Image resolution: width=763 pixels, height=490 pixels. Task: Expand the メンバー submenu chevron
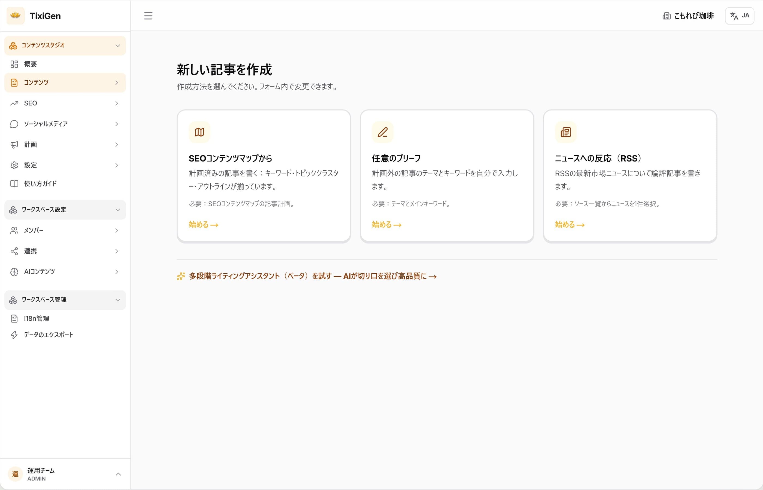tap(117, 231)
